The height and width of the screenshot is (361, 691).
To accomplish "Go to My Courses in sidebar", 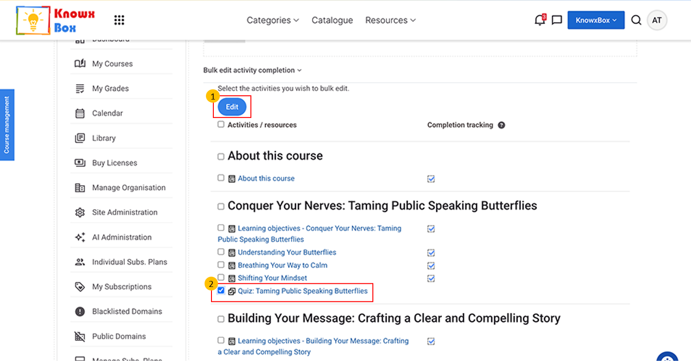I will pos(112,64).
